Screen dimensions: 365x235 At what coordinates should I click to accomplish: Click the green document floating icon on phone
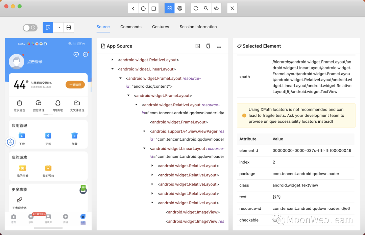(x=83, y=189)
